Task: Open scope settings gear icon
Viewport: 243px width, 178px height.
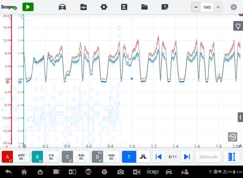Action: 104,7
